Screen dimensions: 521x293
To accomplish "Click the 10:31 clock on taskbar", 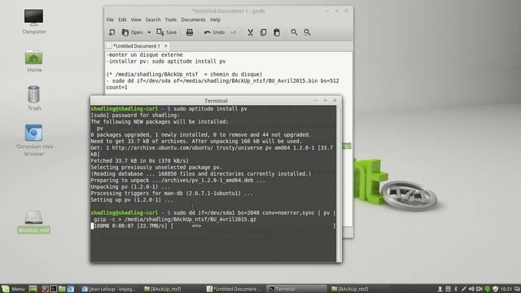I will (x=506, y=289).
